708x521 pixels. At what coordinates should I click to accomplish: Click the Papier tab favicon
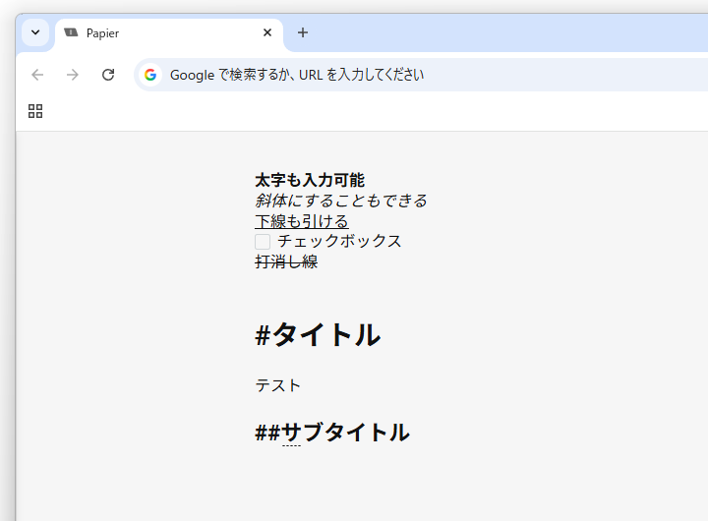tap(71, 32)
